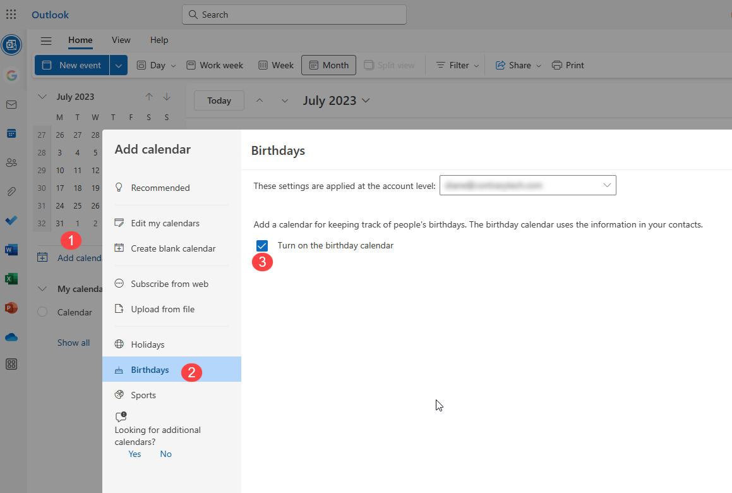Expand the Day view options chevron
This screenshot has width=732, height=493.
[173, 66]
